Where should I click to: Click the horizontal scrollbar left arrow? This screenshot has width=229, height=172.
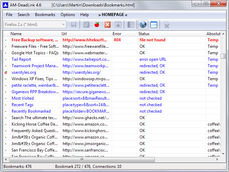[x=6, y=159]
